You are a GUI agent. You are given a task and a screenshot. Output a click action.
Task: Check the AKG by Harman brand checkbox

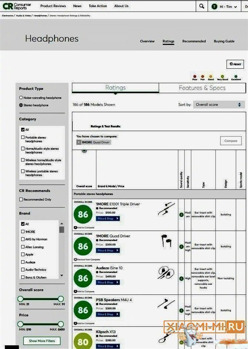click(x=23, y=239)
